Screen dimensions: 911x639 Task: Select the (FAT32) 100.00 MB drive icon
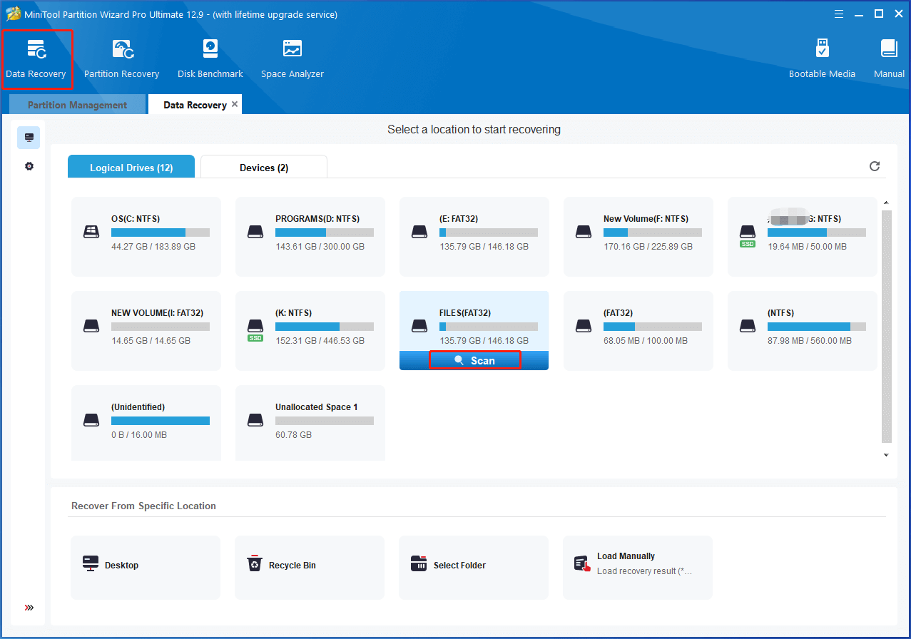tap(584, 326)
